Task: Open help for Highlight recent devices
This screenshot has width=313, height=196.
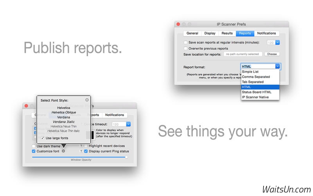Action: pos(81,146)
